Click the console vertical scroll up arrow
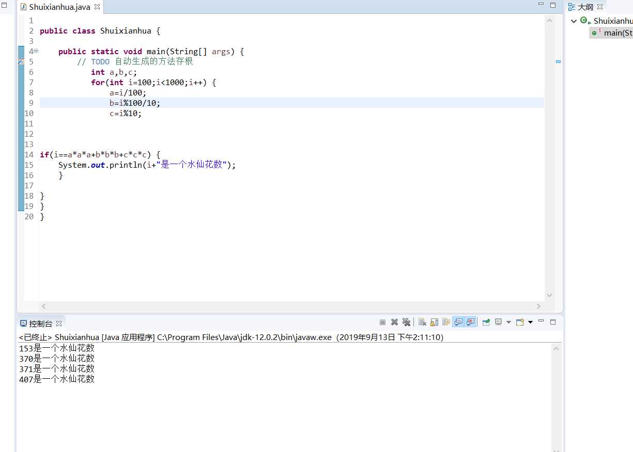The height and width of the screenshot is (452, 633). click(x=557, y=348)
